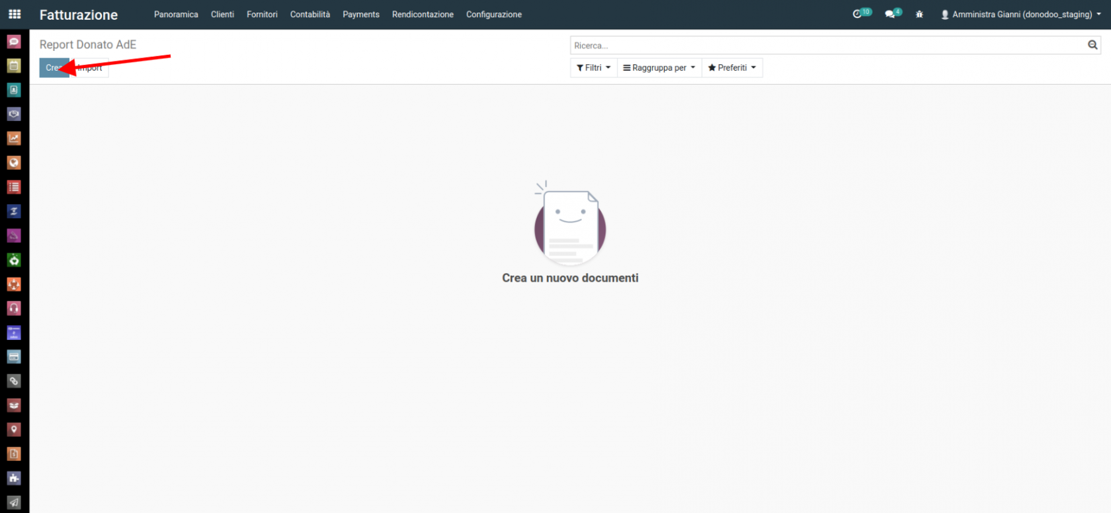Screen dimensions: 1111x513
Task: Open the map pin sidebar icon
Action: click(x=14, y=430)
